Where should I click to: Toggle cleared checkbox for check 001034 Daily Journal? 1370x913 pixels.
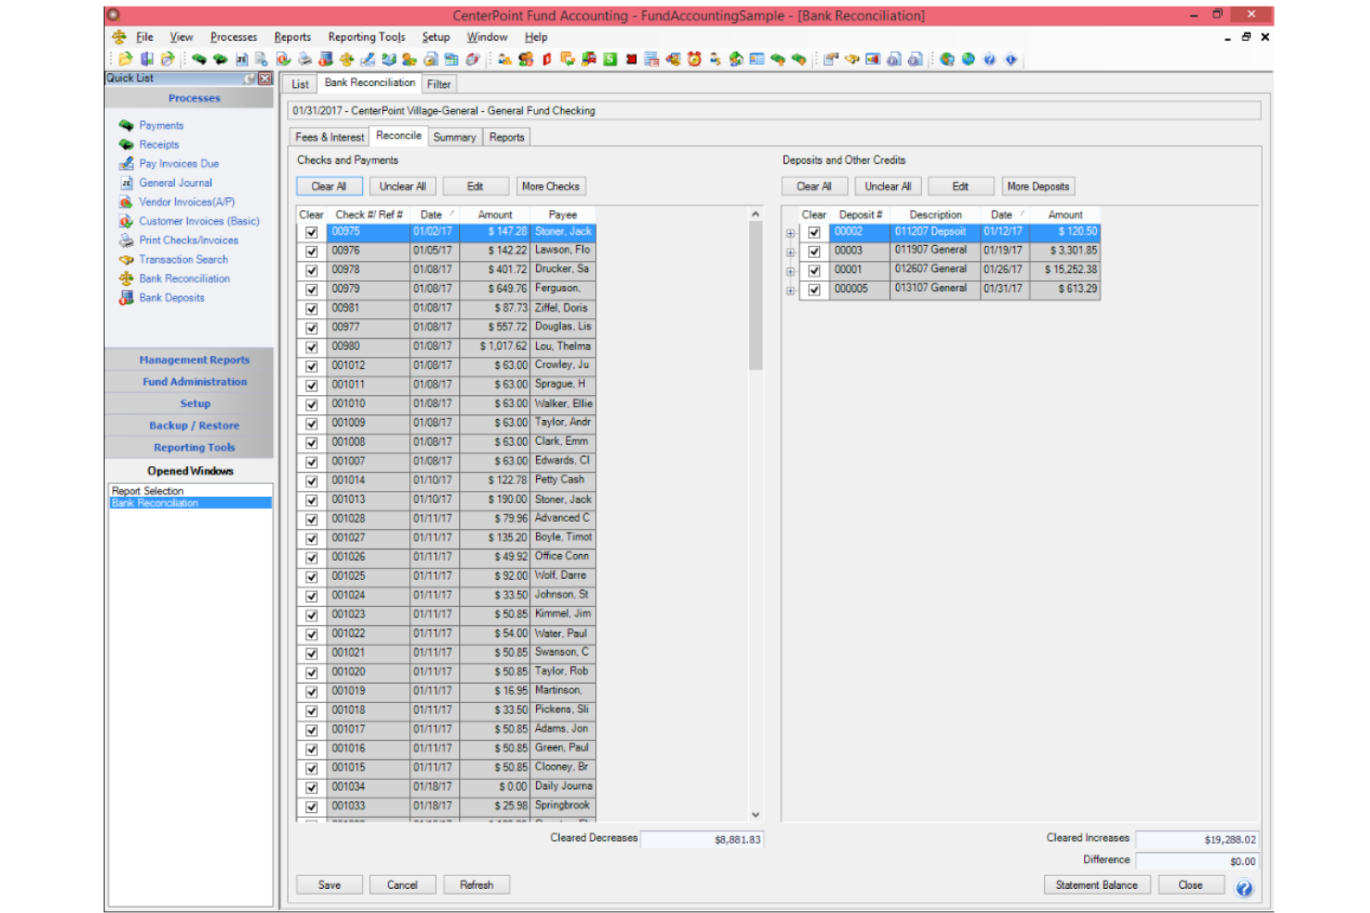tap(312, 787)
